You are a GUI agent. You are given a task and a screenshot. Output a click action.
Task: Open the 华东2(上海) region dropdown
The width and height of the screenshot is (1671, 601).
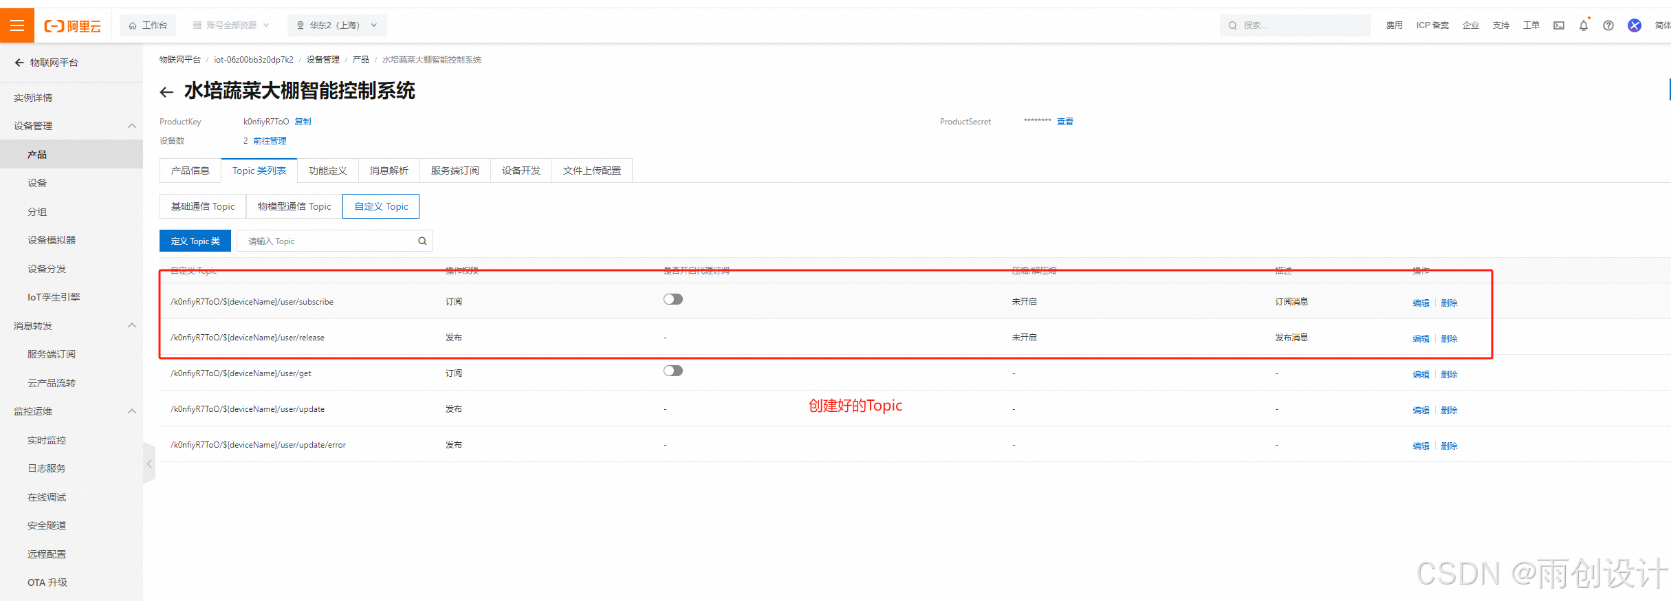(337, 25)
